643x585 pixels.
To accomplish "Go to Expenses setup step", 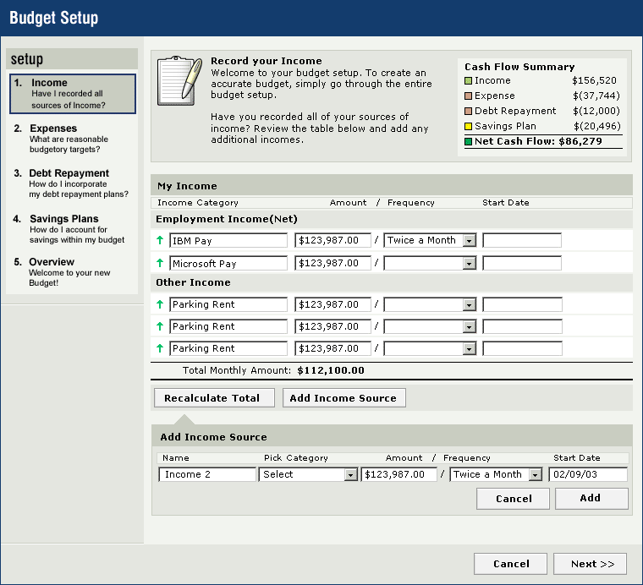I will coord(53,128).
